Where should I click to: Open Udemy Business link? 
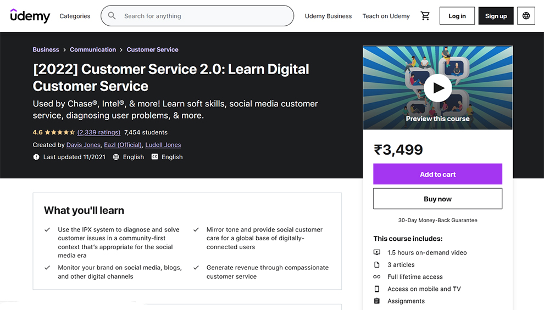click(x=328, y=16)
